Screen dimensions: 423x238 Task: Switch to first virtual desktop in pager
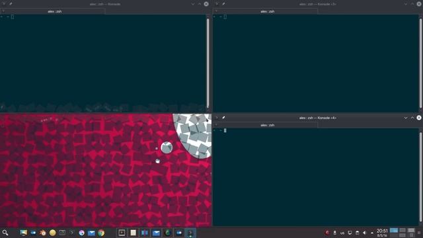coord(394,230)
